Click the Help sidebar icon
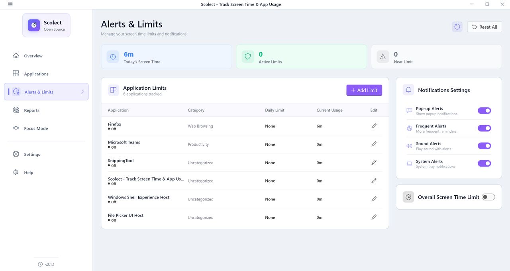The height and width of the screenshot is (271, 510). click(x=16, y=172)
